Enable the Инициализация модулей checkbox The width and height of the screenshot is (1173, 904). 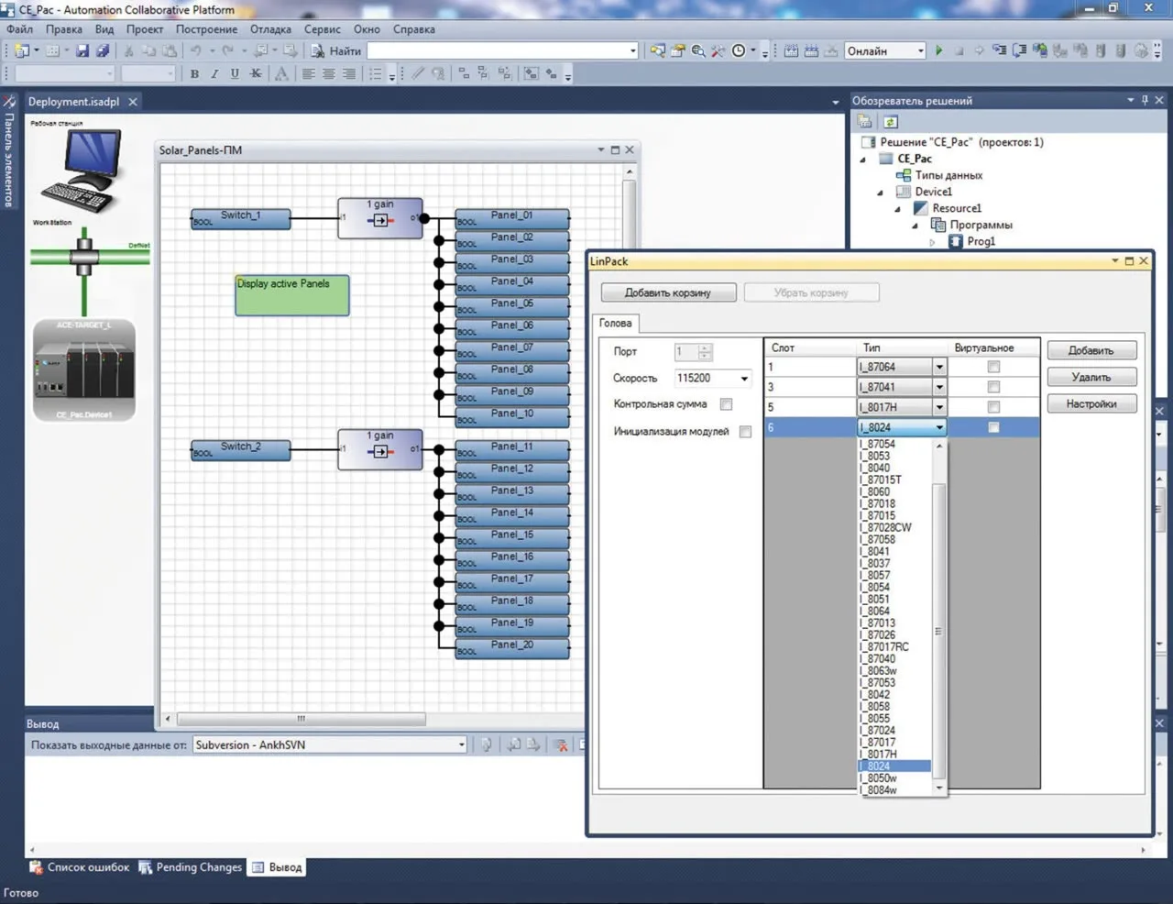click(745, 432)
